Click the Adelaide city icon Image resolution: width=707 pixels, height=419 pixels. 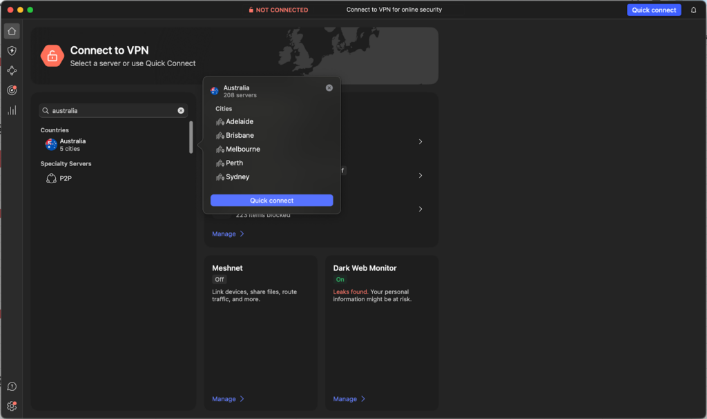coord(220,121)
